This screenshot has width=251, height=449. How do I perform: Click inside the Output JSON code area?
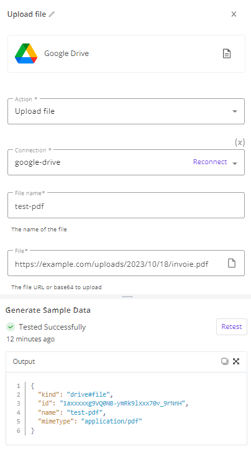point(126,408)
